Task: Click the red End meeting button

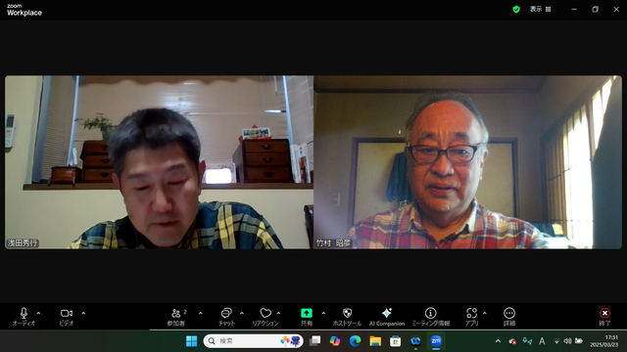Action: 604,317
